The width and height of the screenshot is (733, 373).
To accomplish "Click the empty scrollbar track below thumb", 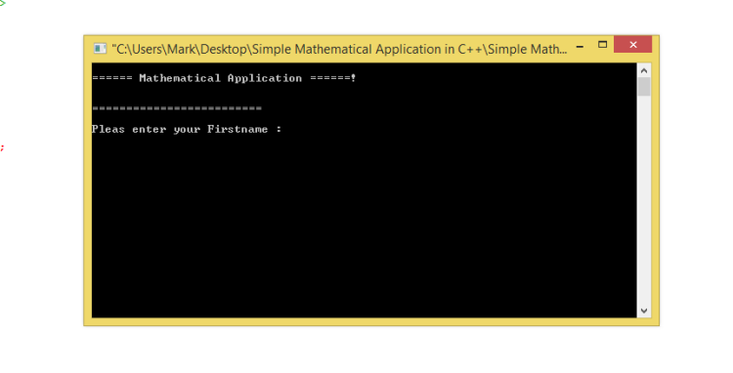I will point(644,200).
